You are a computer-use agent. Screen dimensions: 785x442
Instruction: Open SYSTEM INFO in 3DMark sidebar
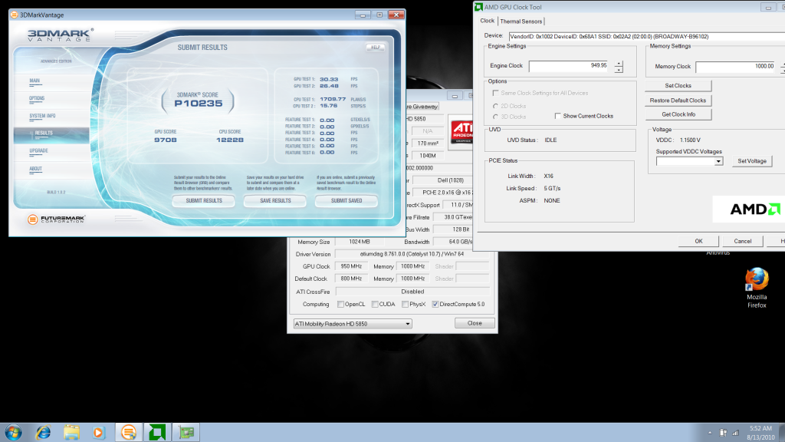(42, 116)
